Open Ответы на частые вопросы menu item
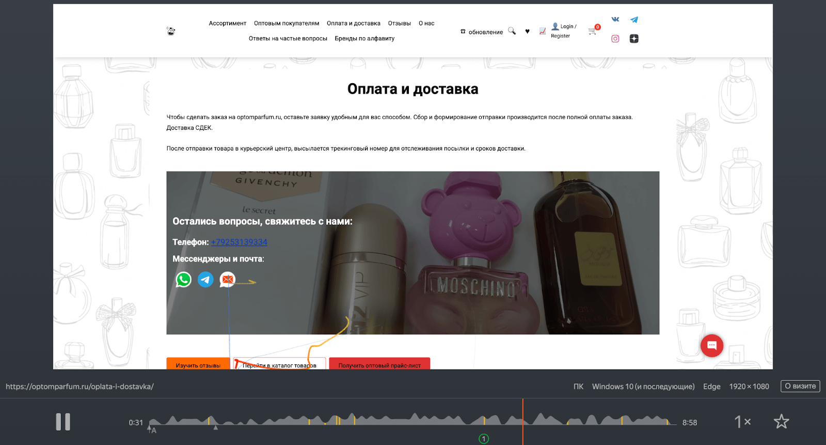 (x=288, y=38)
